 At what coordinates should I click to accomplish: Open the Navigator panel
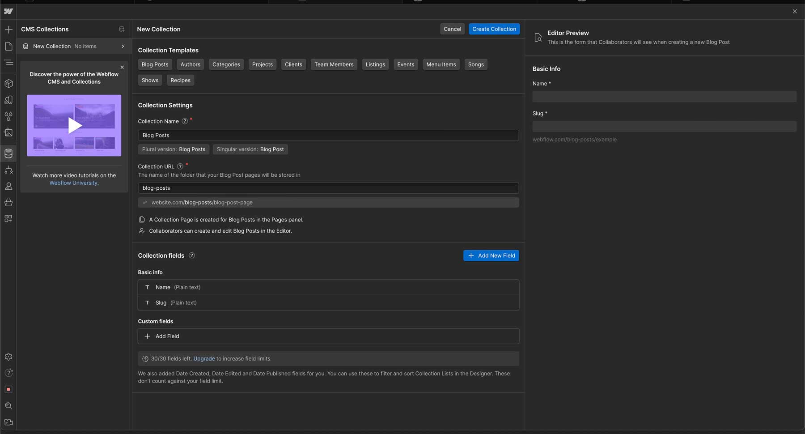(8, 63)
